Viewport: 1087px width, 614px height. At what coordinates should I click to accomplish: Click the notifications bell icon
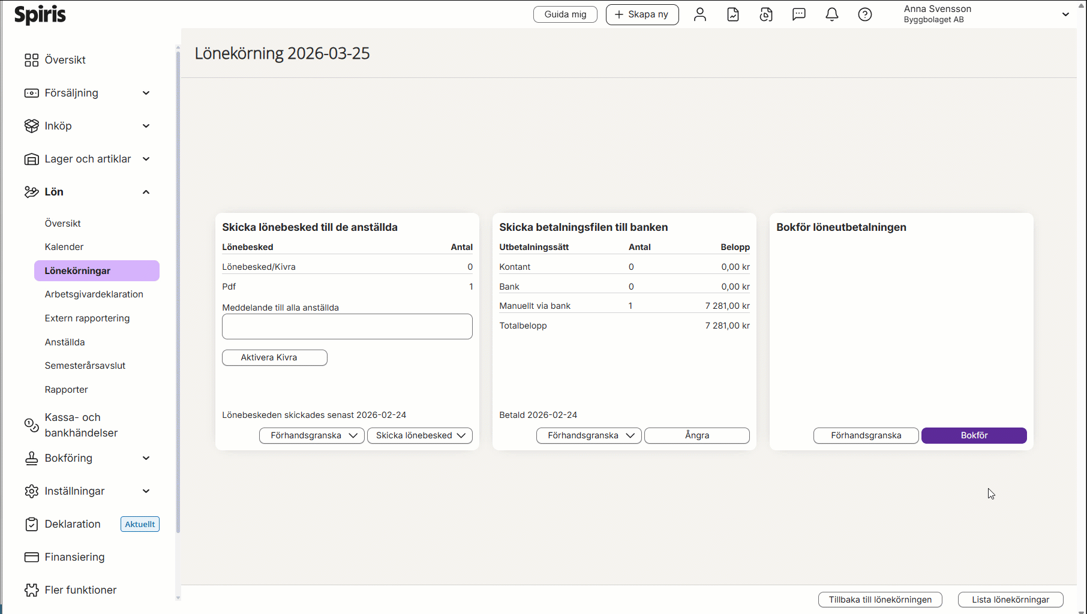tap(831, 14)
